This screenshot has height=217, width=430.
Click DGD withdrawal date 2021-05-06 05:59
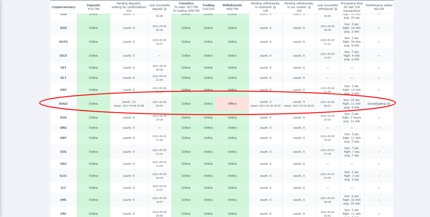tap(328, 28)
